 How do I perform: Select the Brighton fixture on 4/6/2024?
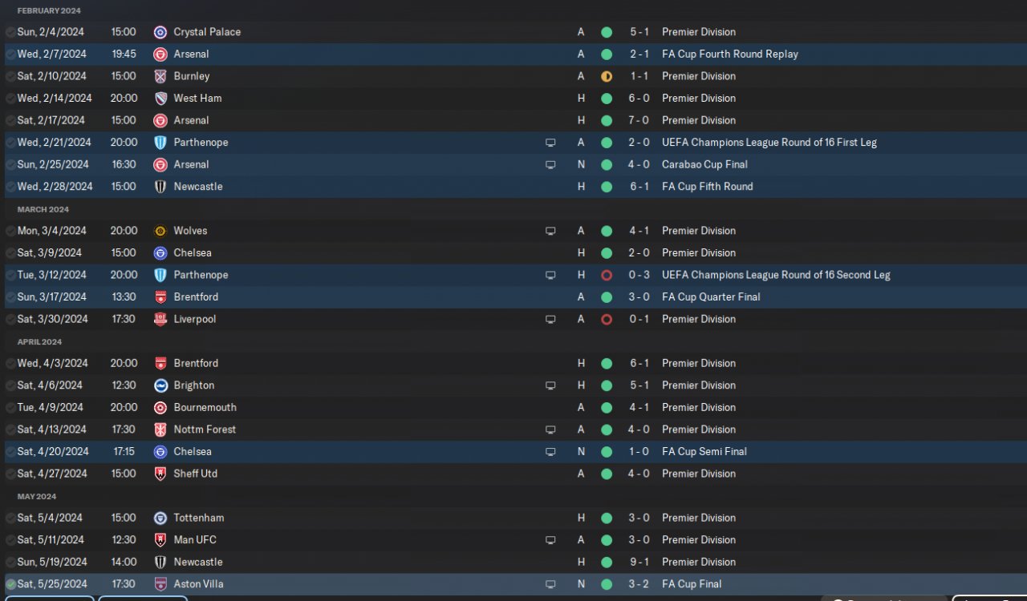coord(513,385)
